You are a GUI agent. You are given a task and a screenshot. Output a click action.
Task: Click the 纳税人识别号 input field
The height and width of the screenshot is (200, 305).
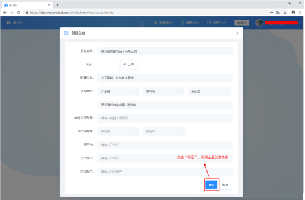165,118
